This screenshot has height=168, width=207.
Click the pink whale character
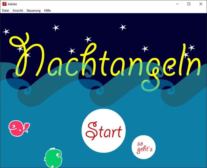[18, 128]
